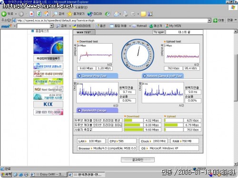This screenshot has width=238, height=178.
Task: Open the IPv6 banner link
Action: pyautogui.click(x=48, y=74)
